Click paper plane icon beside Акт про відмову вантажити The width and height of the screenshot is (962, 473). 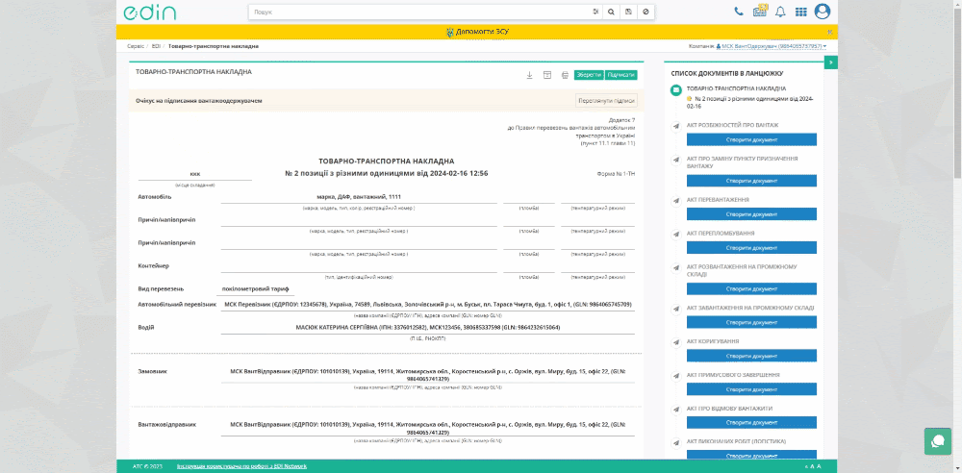[x=676, y=410]
